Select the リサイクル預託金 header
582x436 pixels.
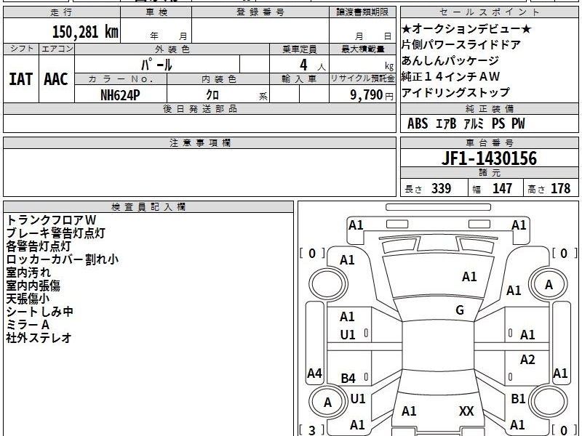tap(362, 78)
